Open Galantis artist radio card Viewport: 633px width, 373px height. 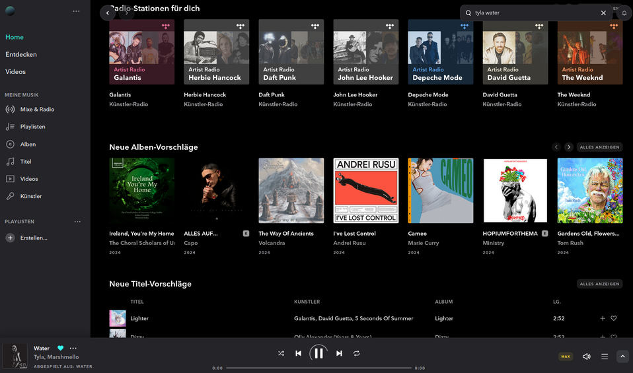(x=141, y=52)
